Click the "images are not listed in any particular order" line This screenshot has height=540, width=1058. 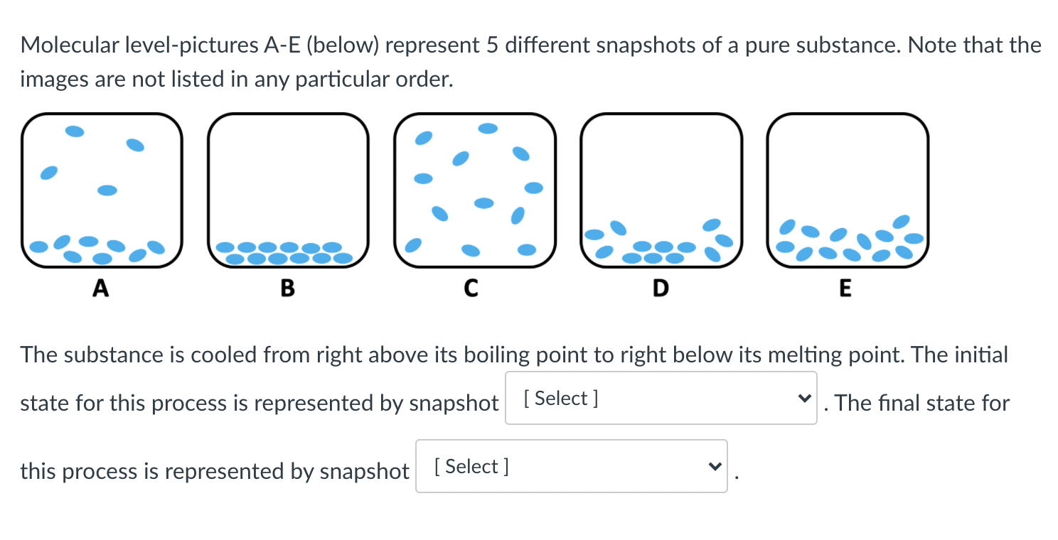(x=236, y=80)
